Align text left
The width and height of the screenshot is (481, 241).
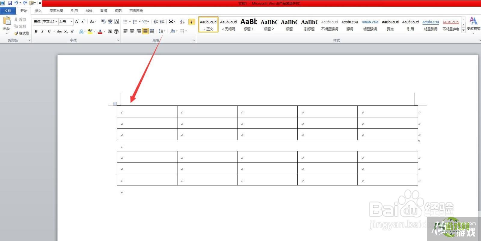(125, 31)
